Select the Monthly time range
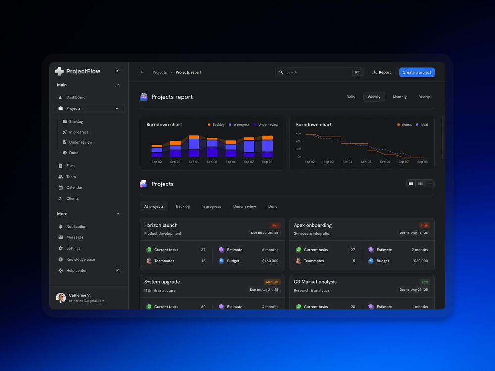 [x=399, y=97]
